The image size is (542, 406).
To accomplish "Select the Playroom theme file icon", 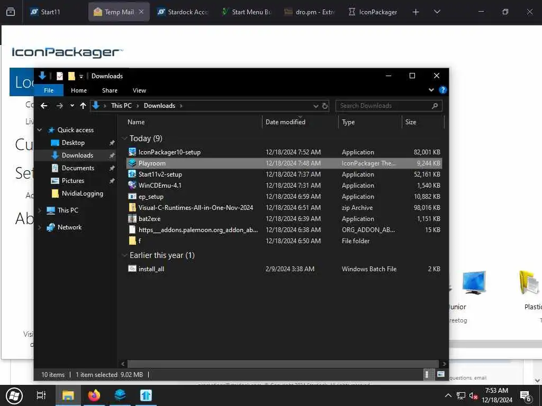I will pos(132,163).
